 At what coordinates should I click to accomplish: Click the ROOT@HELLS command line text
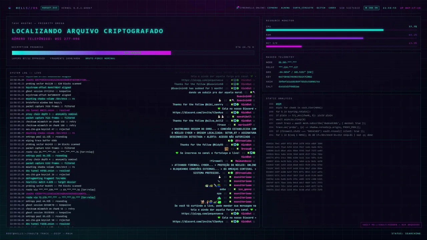coord(39,233)
